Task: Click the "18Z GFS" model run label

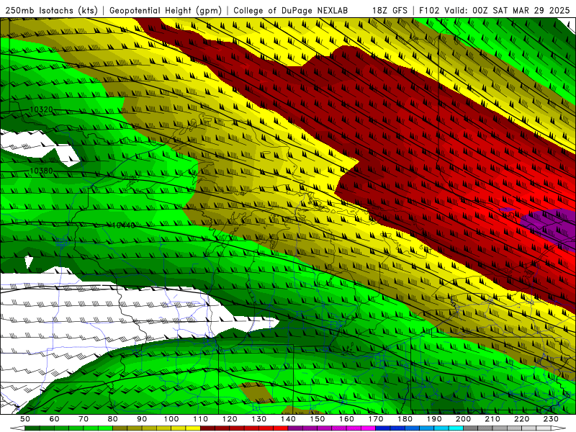Action: [390, 10]
